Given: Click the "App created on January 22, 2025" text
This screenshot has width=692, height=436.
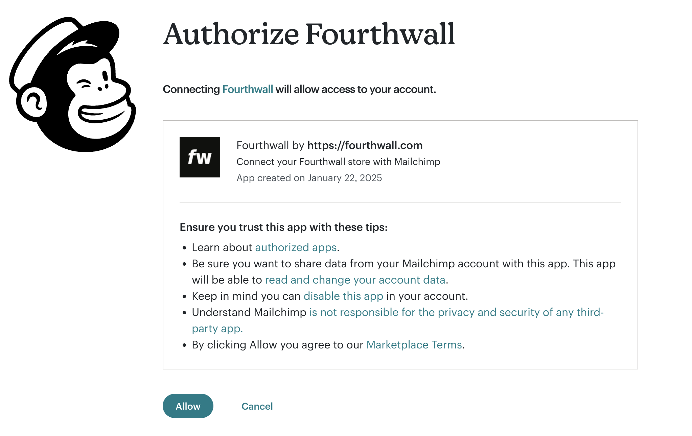Looking at the screenshot, I should 309,178.
